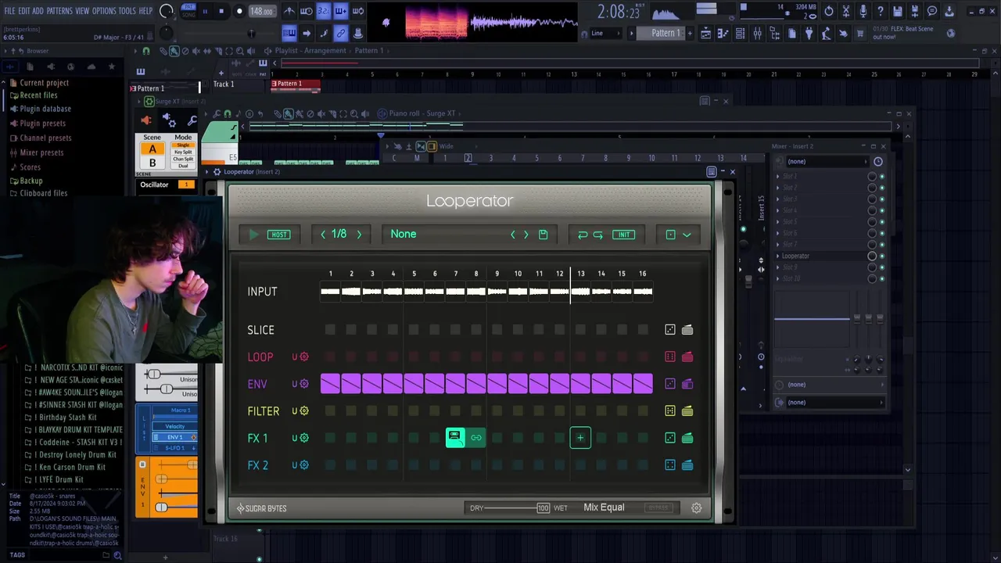Image resolution: width=1001 pixels, height=563 pixels.
Task: Toggle FX 1 row U switch
Action: pyautogui.click(x=295, y=438)
